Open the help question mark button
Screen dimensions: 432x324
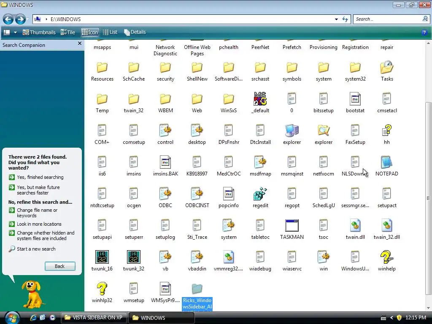(x=424, y=32)
